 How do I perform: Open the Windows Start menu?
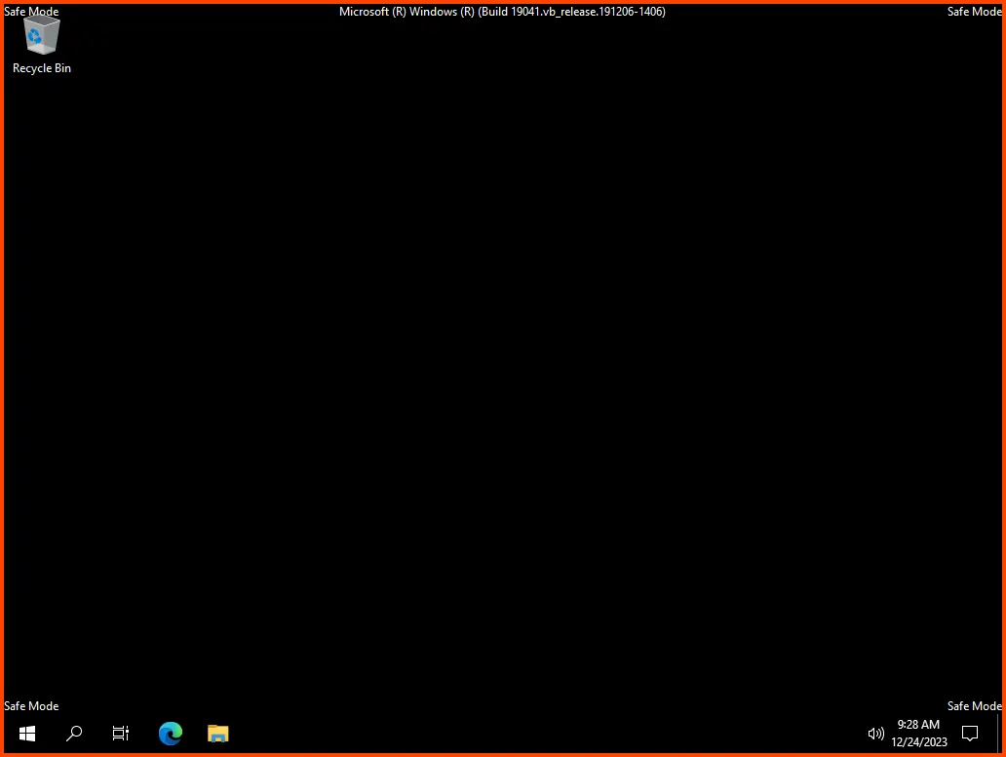[27, 734]
